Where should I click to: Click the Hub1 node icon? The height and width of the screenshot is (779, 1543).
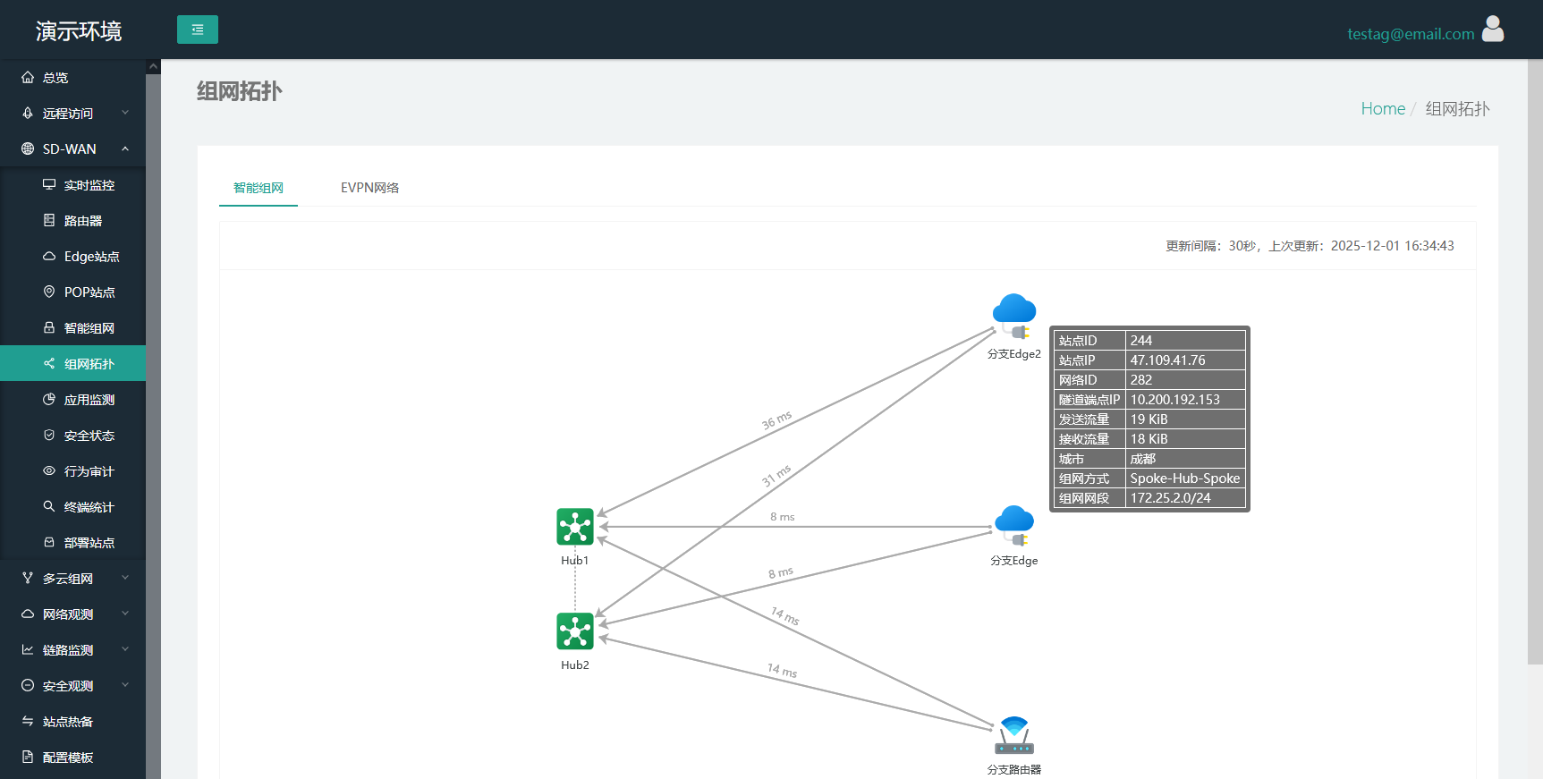[575, 527]
